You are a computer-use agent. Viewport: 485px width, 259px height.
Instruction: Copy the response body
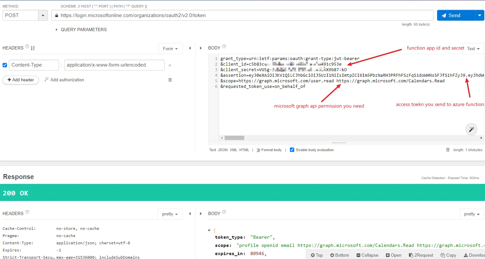(448, 255)
